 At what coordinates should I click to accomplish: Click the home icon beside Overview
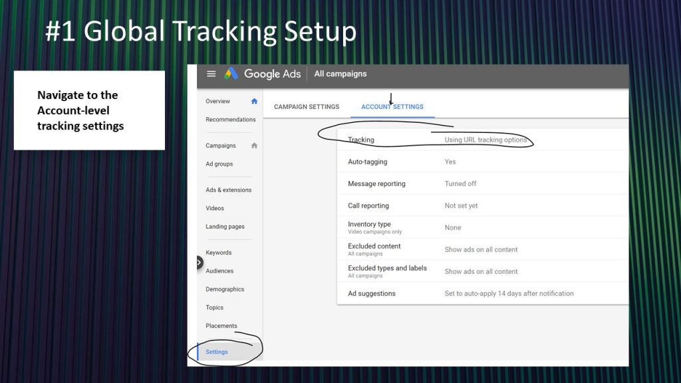coord(253,100)
